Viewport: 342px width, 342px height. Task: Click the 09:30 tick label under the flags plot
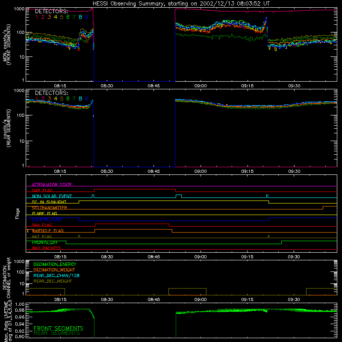[x=294, y=257]
